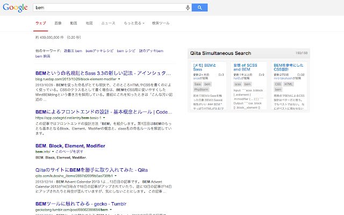Select the ウェブ tab
Image resolution: width=344 pixels, height=215 pixels.
click(41, 23)
